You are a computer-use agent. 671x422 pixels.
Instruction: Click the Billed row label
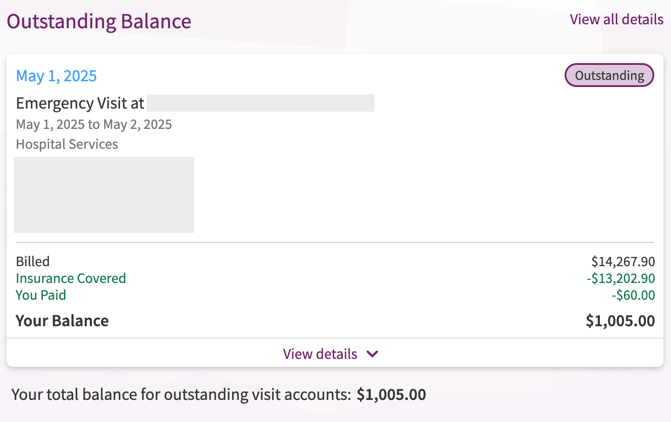(x=33, y=261)
